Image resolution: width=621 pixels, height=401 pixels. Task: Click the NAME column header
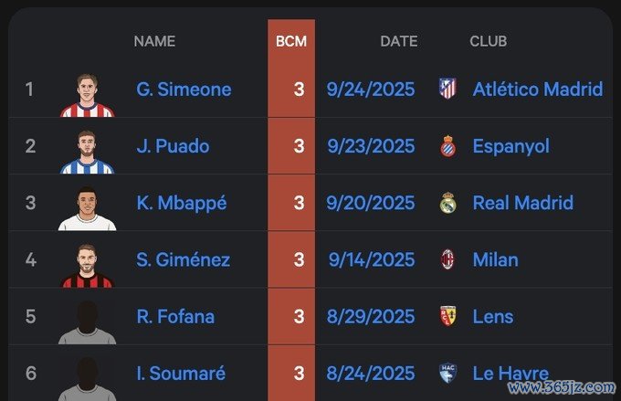(x=154, y=41)
